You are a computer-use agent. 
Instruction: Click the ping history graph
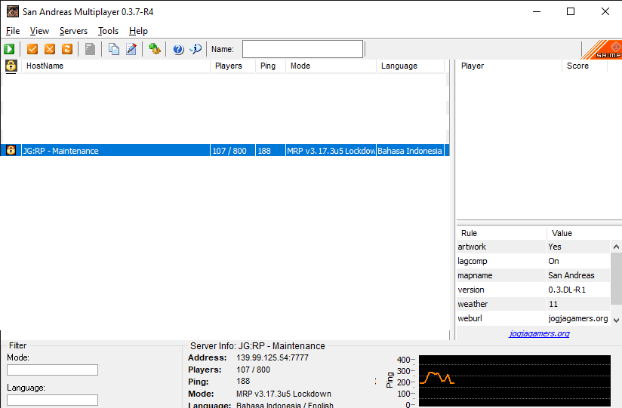point(515,381)
